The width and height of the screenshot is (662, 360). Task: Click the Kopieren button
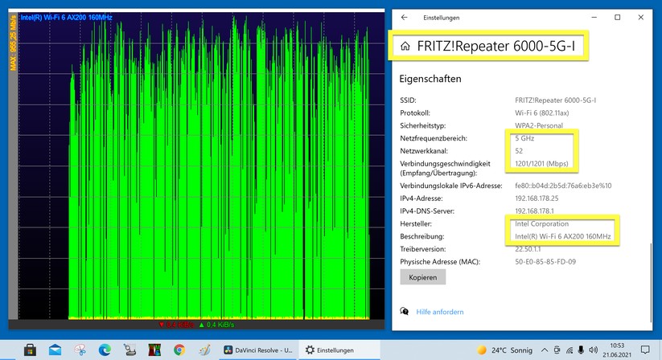tap(422, 277)
